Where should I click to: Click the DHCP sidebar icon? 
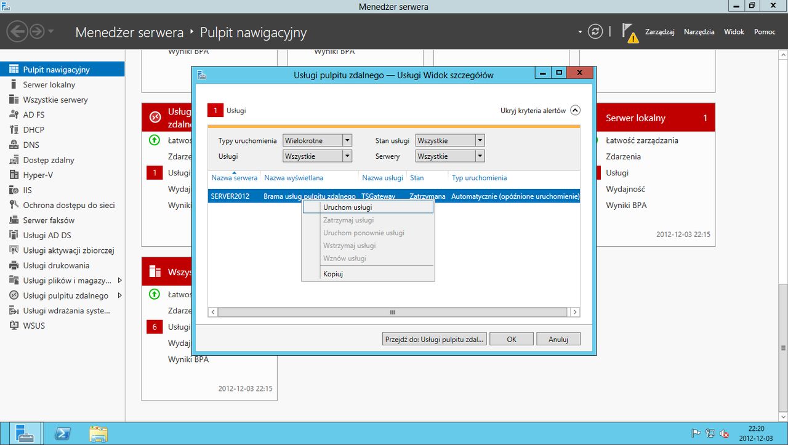coord(14,130)
